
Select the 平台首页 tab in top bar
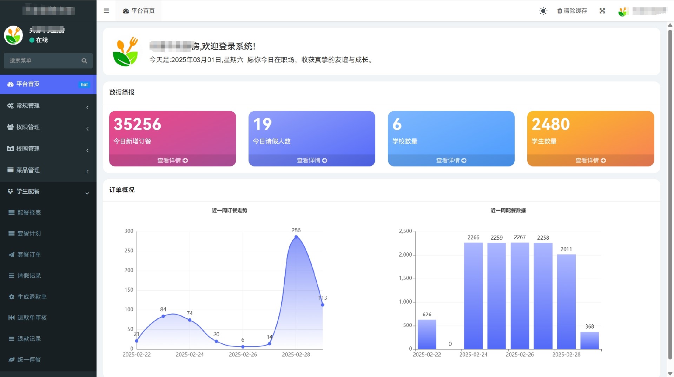[139, 11]
